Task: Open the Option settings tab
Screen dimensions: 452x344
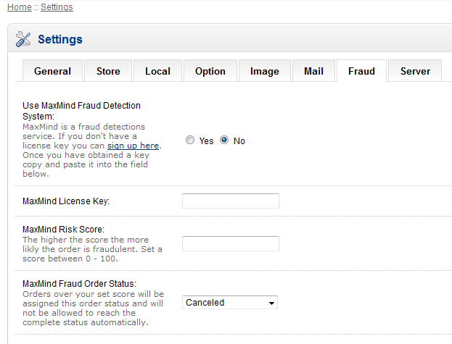Action: [210, 71]
